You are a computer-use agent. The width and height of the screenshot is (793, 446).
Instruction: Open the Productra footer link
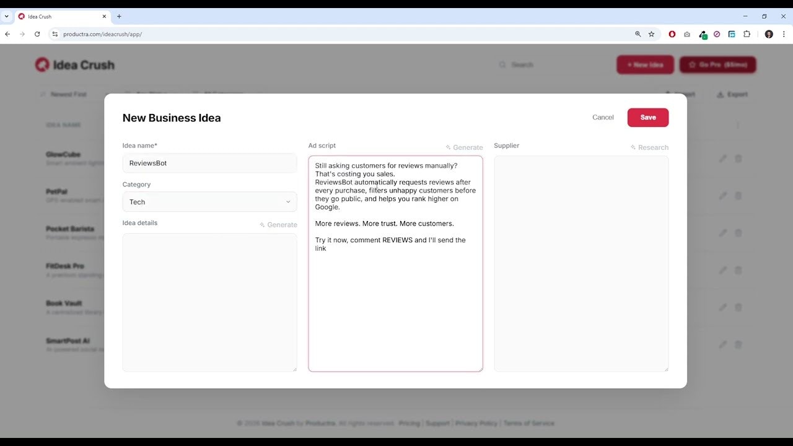[320, 423]
